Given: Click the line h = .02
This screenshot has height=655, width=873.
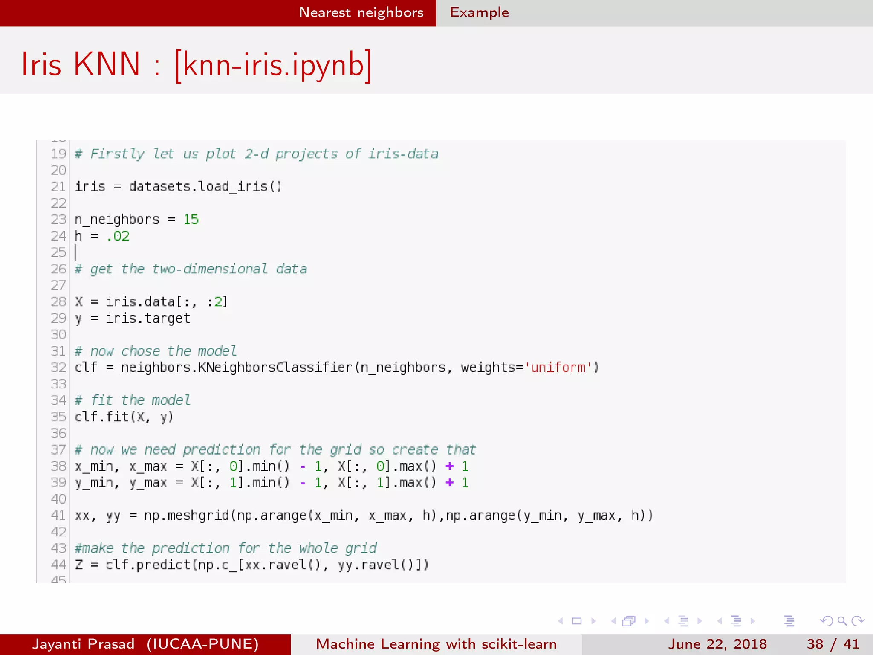Looking at the screenshot, I should [x=102, y=236].
